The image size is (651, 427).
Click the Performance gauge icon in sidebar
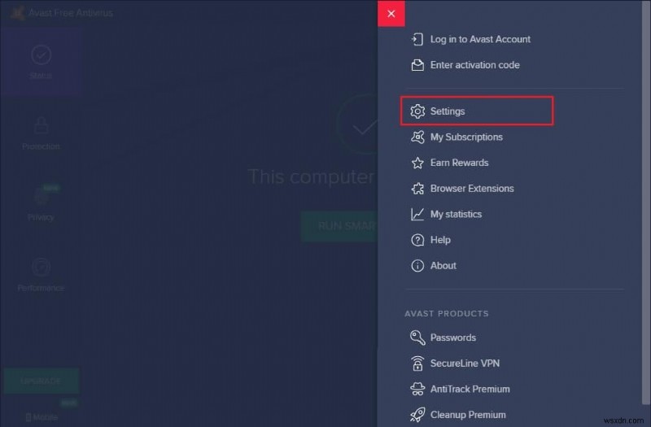[42, 267]
